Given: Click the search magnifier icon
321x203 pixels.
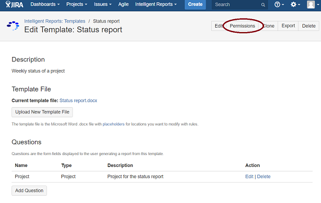Looking at the screenshot, I should point(263,5).
